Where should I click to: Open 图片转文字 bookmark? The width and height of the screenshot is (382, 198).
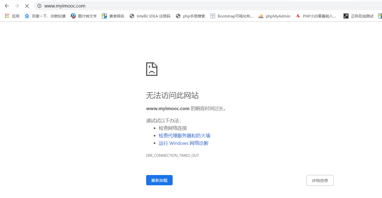tap(87, 16)
